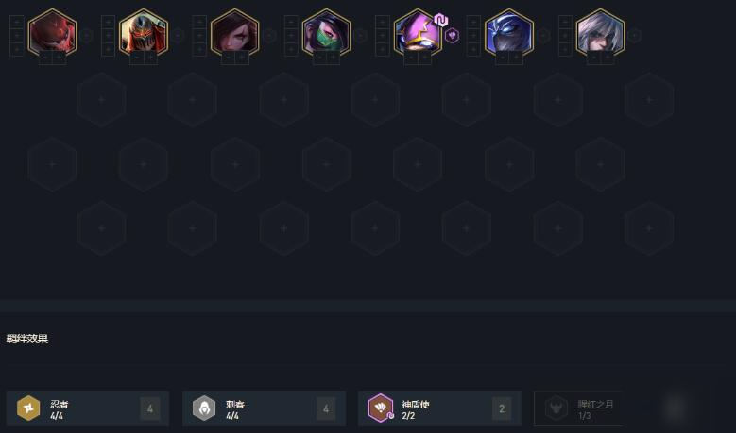
Task: Click the grey Assassin (刺客) trait icon
Action: coord(204,408)
